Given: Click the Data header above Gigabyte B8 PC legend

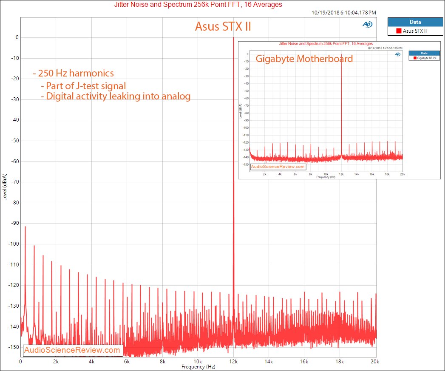Looking at the screenshot, I should coord(424,53).
